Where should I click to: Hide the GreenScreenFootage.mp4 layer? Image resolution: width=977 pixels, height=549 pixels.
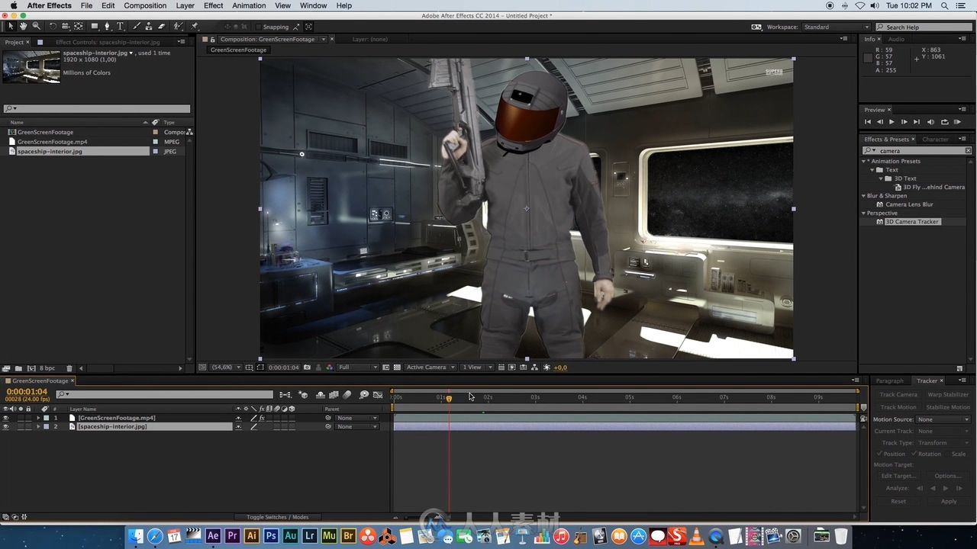pyautogui.click(x=5, y=418)
